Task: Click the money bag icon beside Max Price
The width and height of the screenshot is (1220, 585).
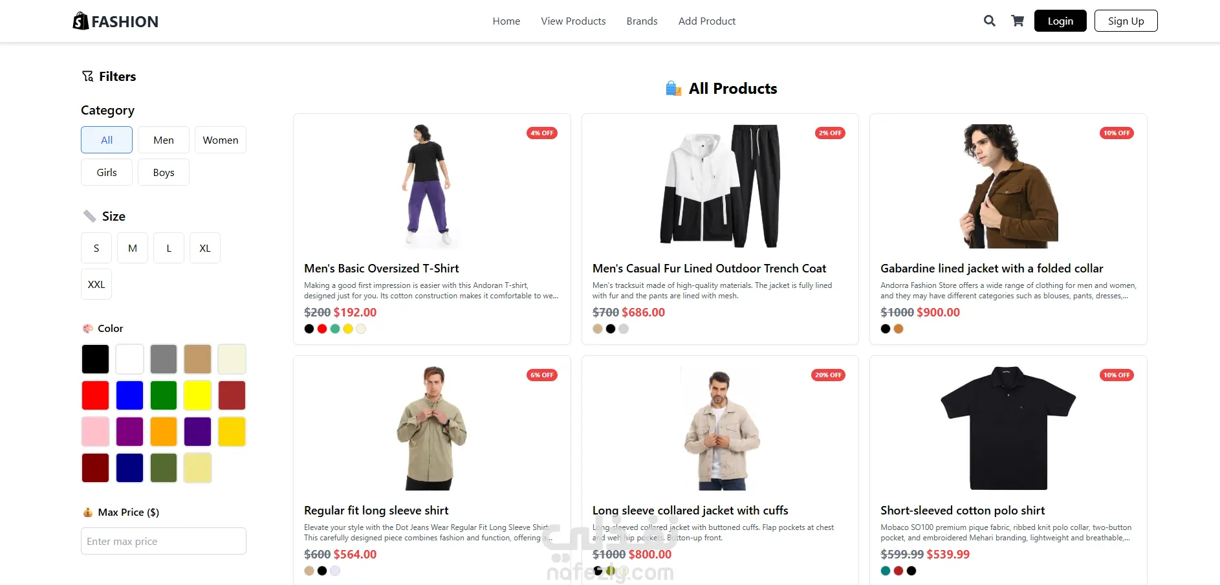Action: click(88, 513)
